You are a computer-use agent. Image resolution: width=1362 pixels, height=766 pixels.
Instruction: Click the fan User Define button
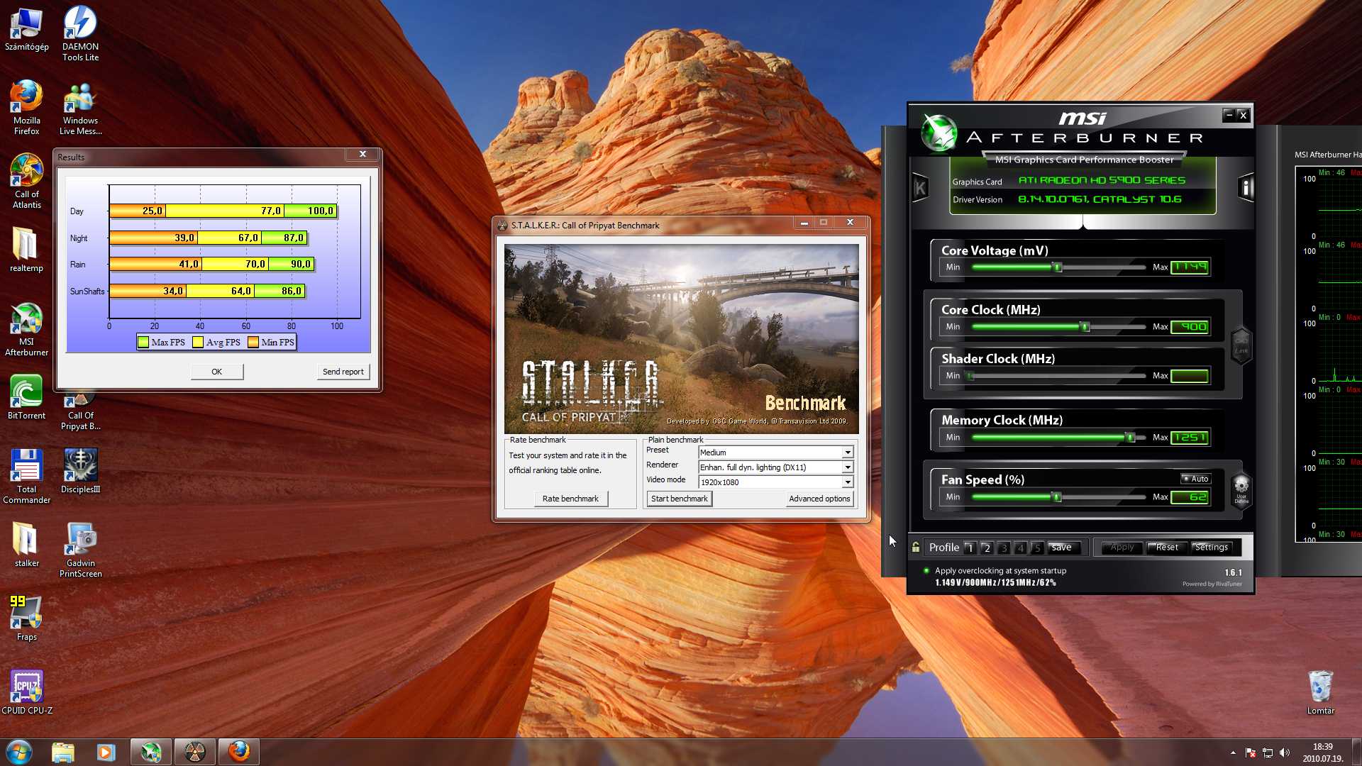[x=1241, y=490]
